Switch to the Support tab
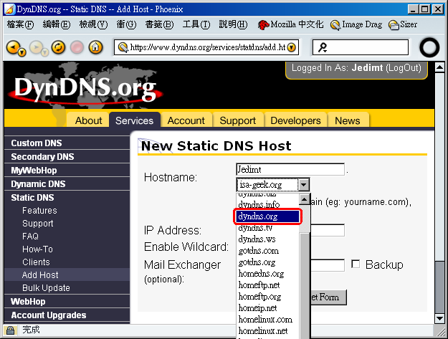This screenshot has width=448, height=339. click(238, 120)
